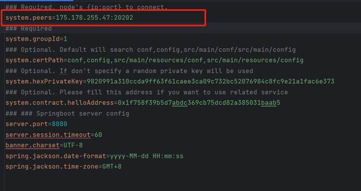Select the IP address 175.178.255.47:20202

click(94, 18)
